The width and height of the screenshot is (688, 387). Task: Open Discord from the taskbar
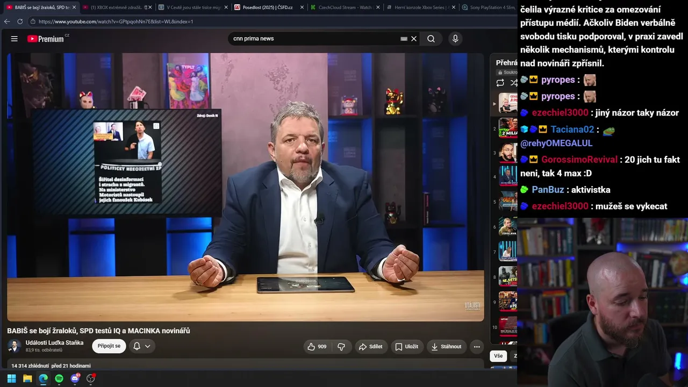pos(75,378)
